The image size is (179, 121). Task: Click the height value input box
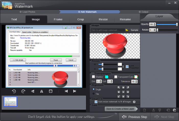click(120, 69)
